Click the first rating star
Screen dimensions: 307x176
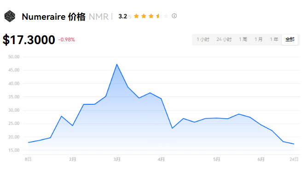[136, 16]
